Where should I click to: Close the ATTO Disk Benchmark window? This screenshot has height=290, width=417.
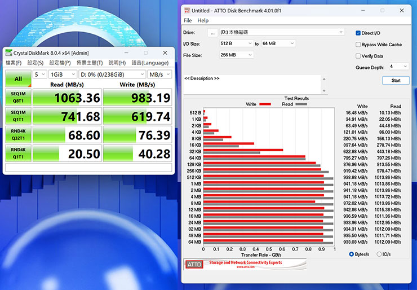click(x=402, y=10)
